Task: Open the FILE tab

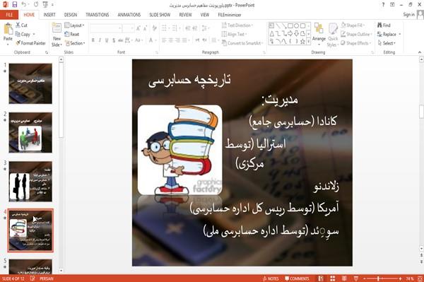Action: click(9, 15)
